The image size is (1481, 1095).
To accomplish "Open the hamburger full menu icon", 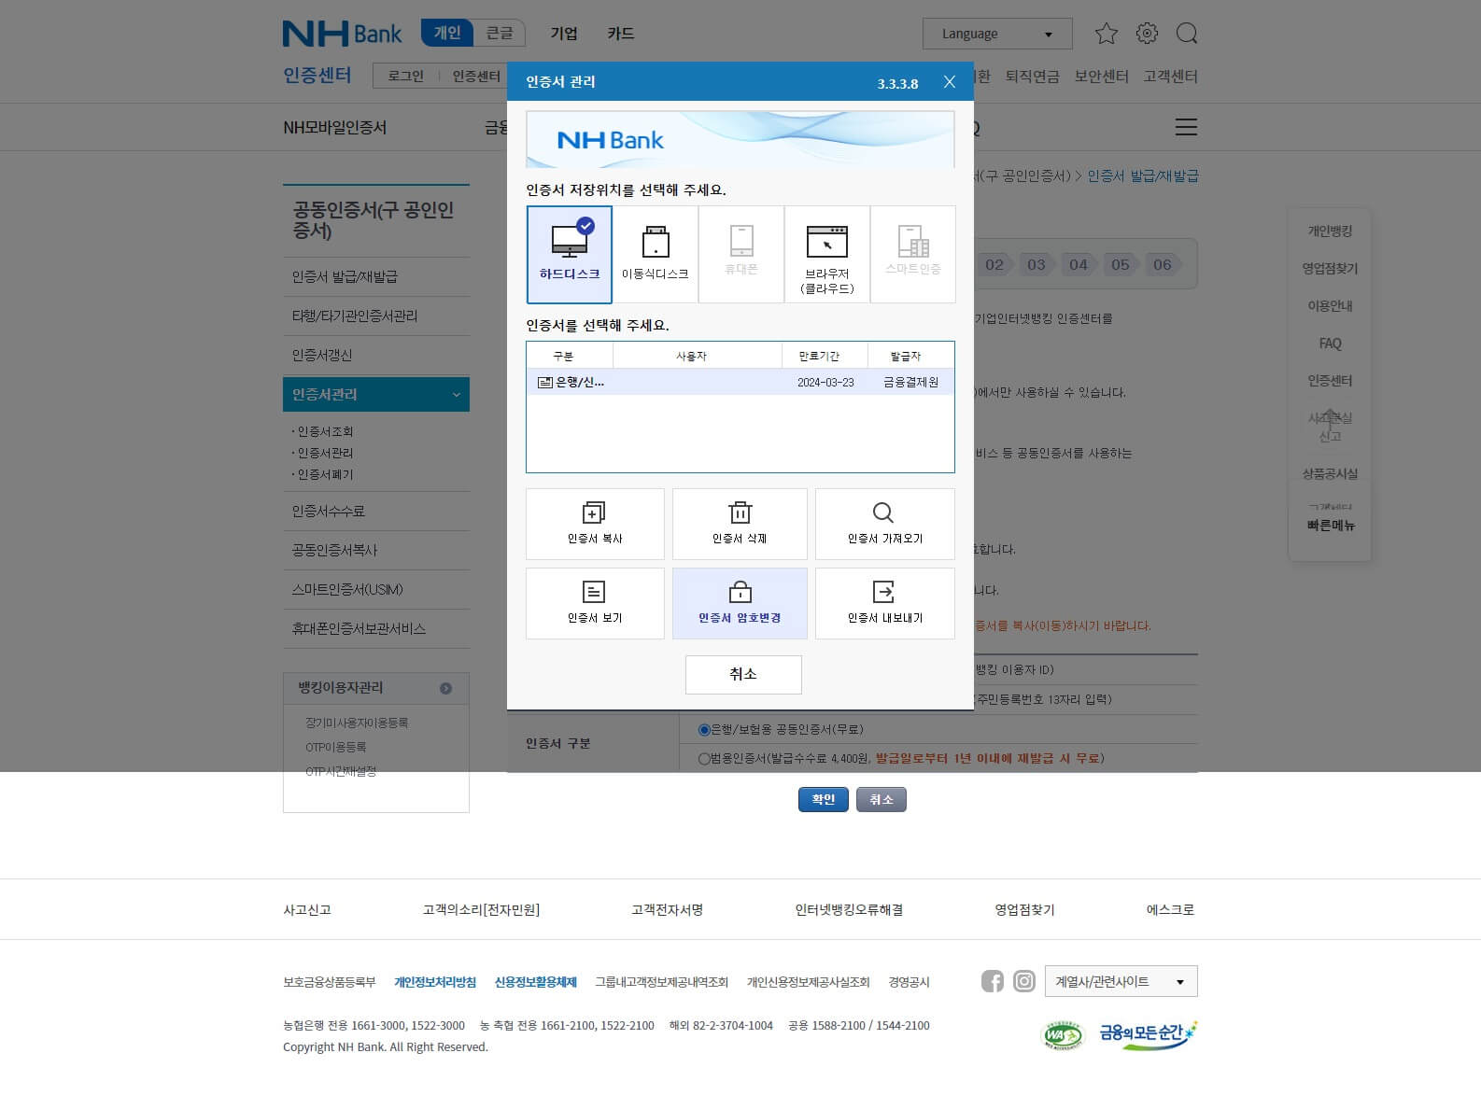I will tap(1186, 127).
